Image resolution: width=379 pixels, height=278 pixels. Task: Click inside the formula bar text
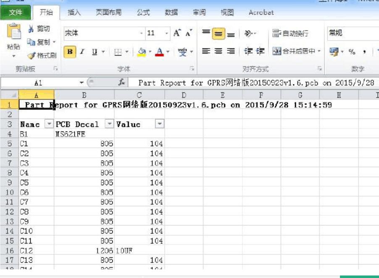click(x=256, y=83)
